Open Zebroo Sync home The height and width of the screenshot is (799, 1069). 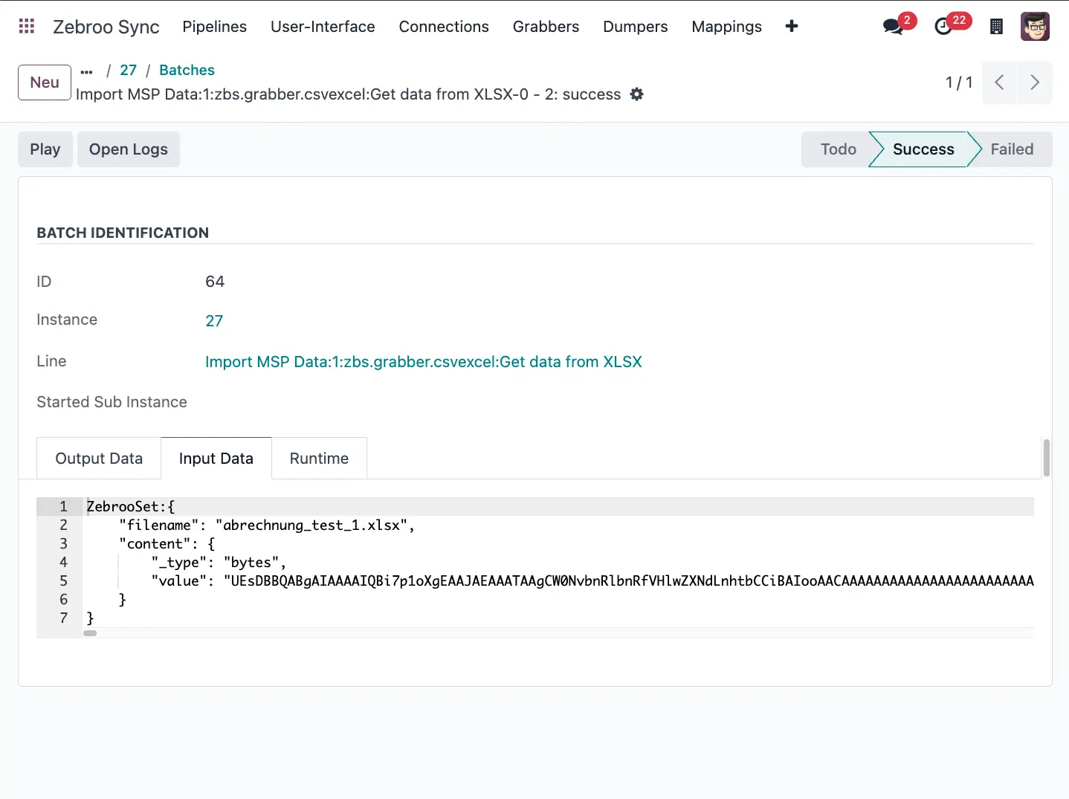pyautogui.click(x=106, y=27)
